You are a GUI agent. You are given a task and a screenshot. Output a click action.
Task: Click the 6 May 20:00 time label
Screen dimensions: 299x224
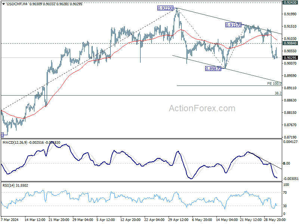(x=202, y=220)
